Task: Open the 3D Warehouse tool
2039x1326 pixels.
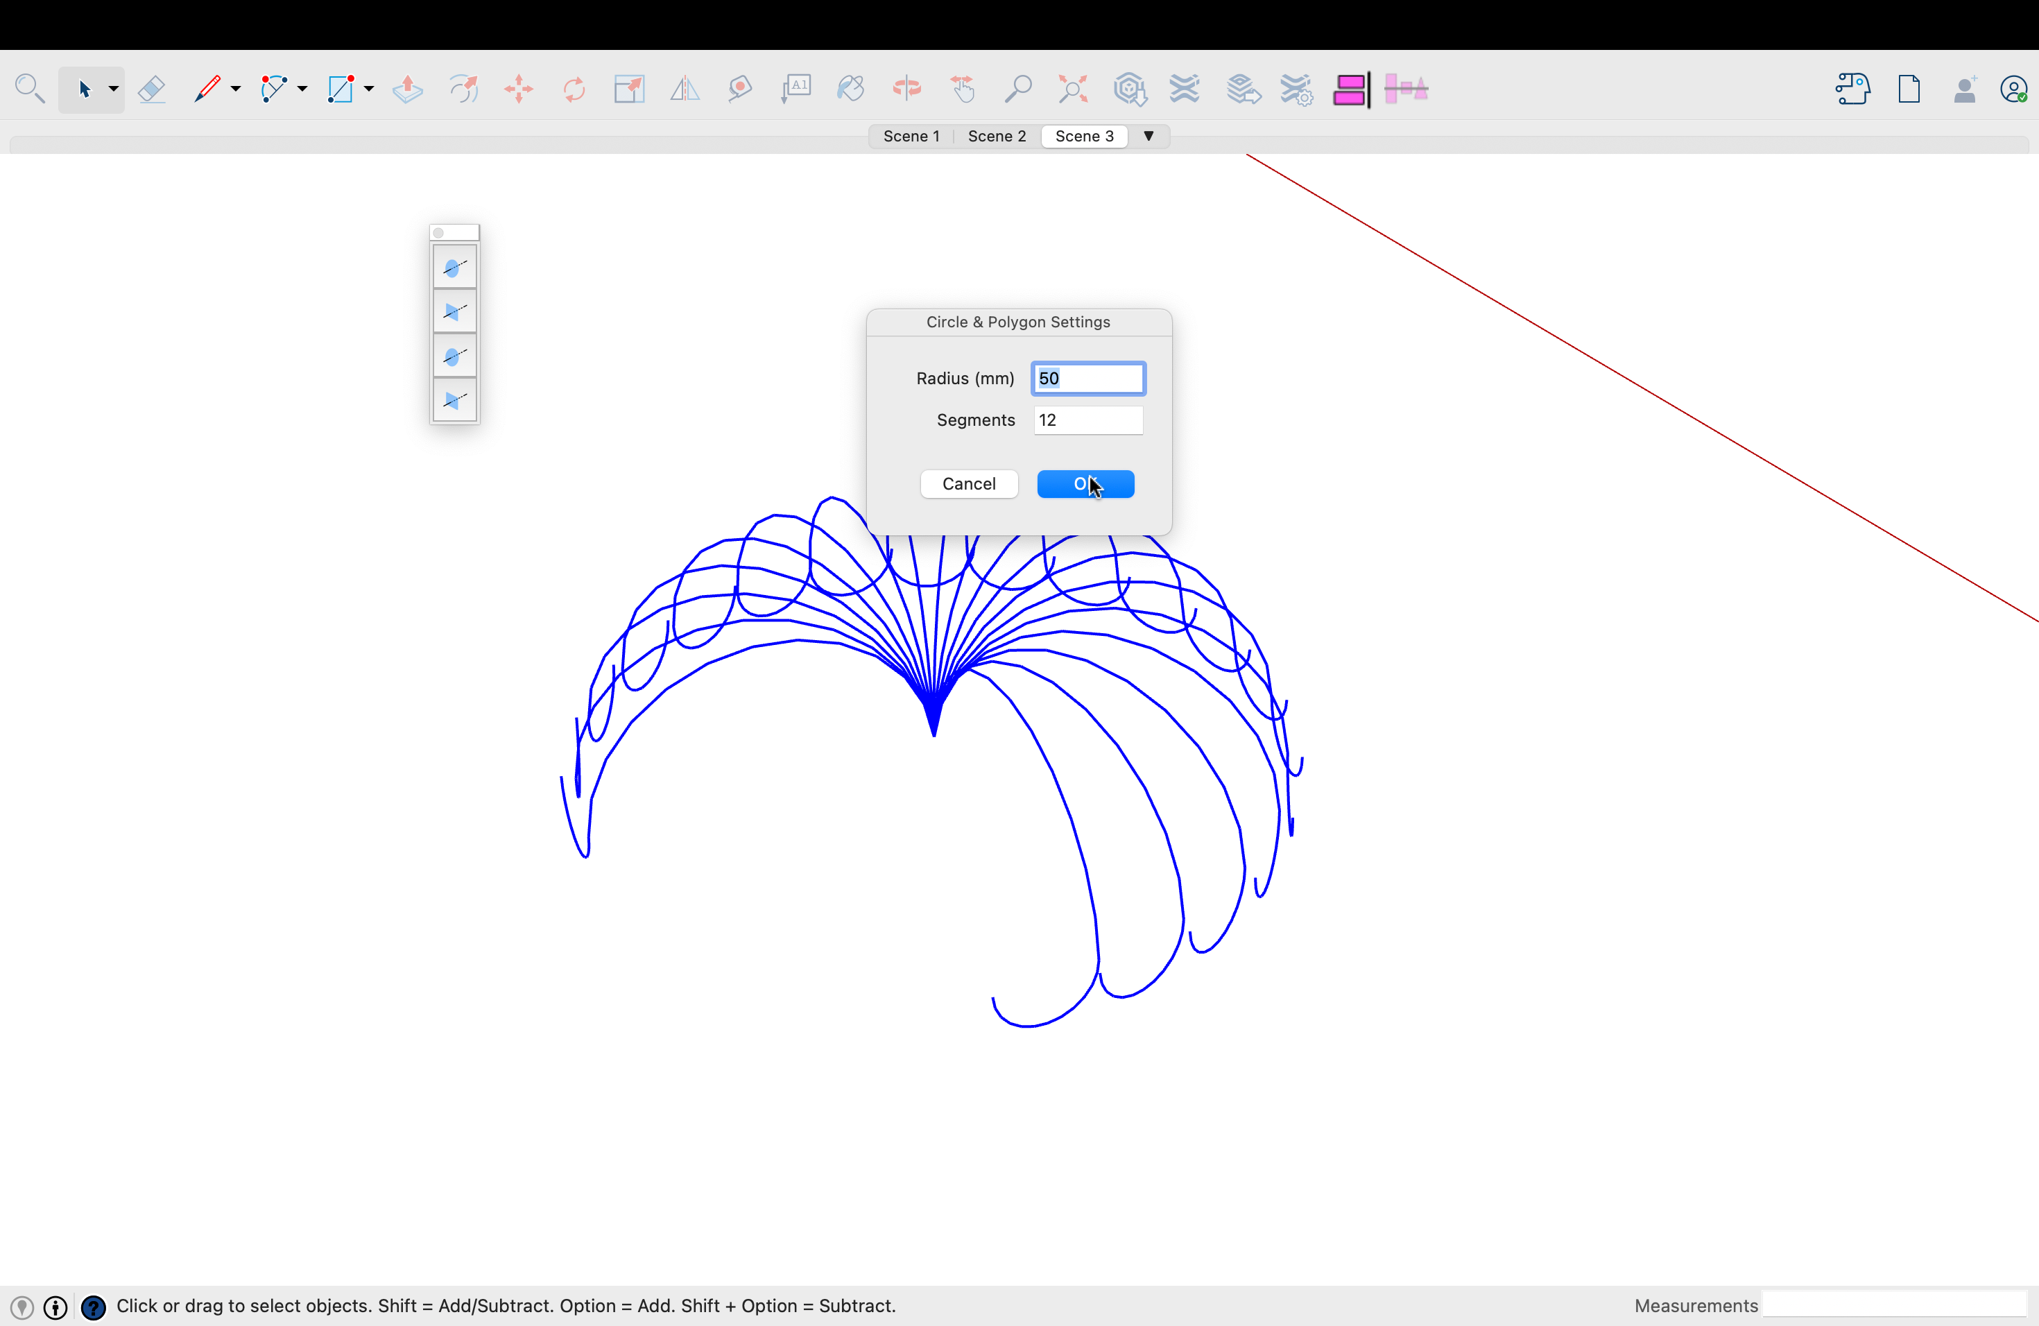Action: pos(1130,89)
